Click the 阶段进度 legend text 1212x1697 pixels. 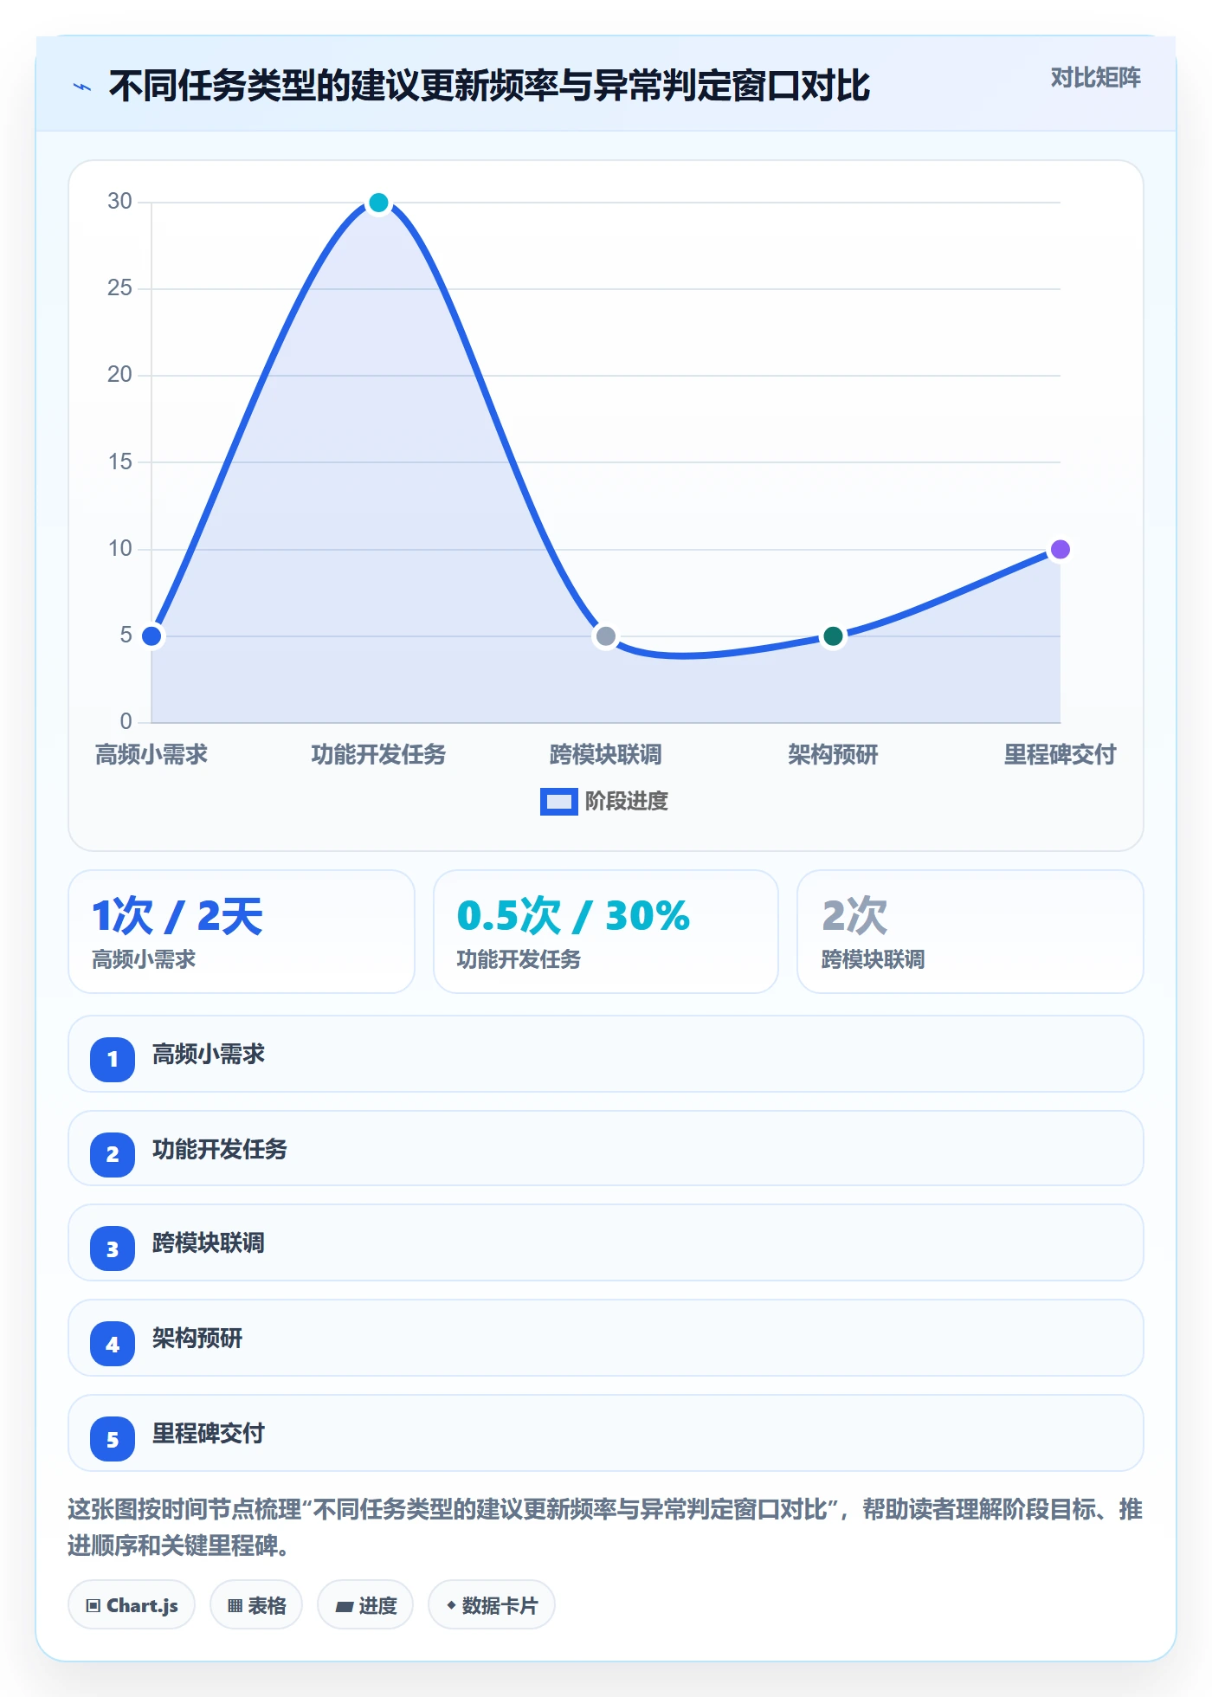(627, 802)
